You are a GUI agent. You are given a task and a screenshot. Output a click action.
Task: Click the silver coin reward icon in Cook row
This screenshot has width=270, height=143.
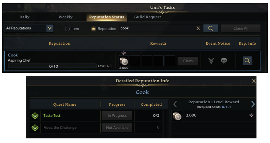pyautogui.click(x=123, y=60)
